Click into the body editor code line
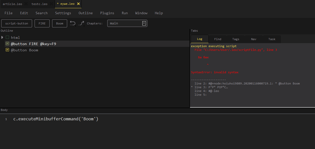Image resolution: width=315 pixels, height=149 pixels. point(56,119)
